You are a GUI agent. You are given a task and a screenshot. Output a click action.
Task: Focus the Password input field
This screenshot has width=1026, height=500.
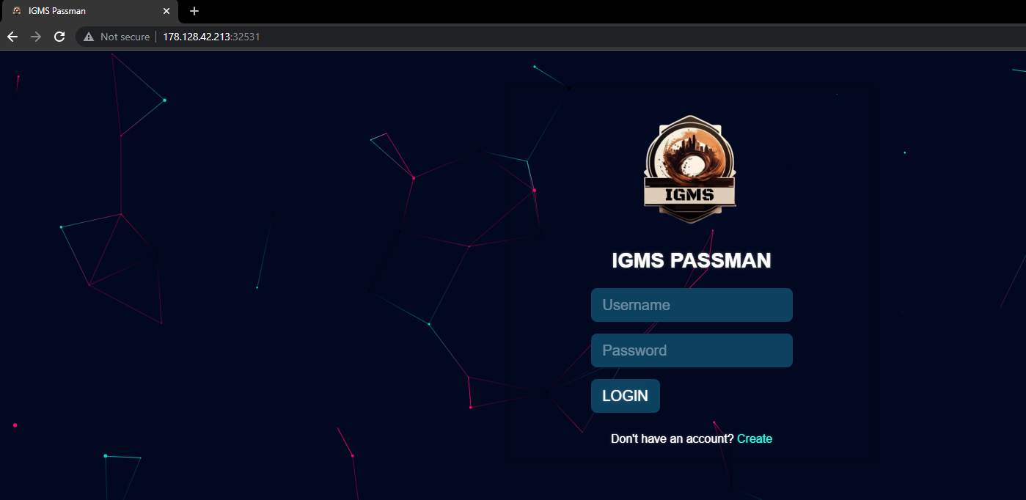click(x=692, y=350)
